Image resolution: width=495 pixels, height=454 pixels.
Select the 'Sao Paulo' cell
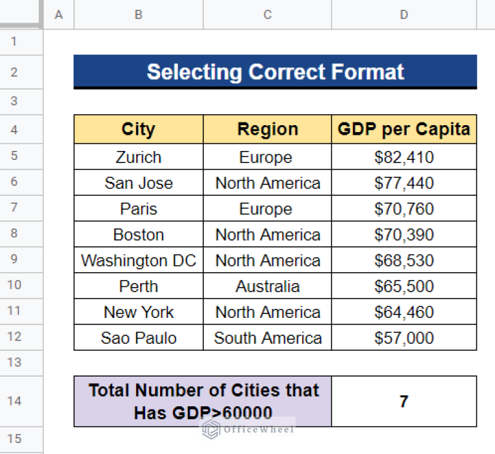click(x=139, y=338)
